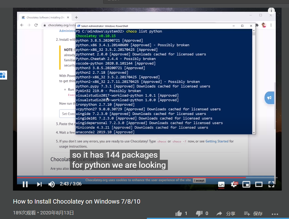This screenshot has width=289, height=219.
Task: Click the 'wingide101 7.2.3.0' output line
Action: [x=144, y=118]
